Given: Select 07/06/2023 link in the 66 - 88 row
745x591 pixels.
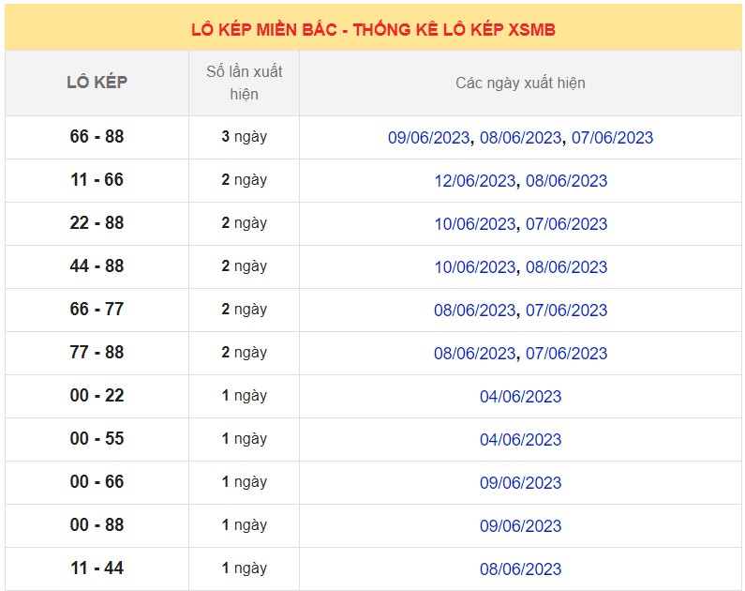Looking at the screenshot, I should 612,138.
